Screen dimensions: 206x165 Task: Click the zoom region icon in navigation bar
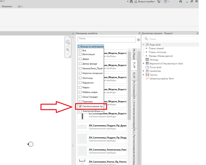(68, 50)
